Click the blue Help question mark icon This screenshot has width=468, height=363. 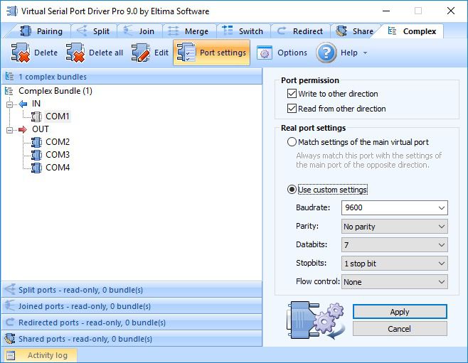[326, 53]
